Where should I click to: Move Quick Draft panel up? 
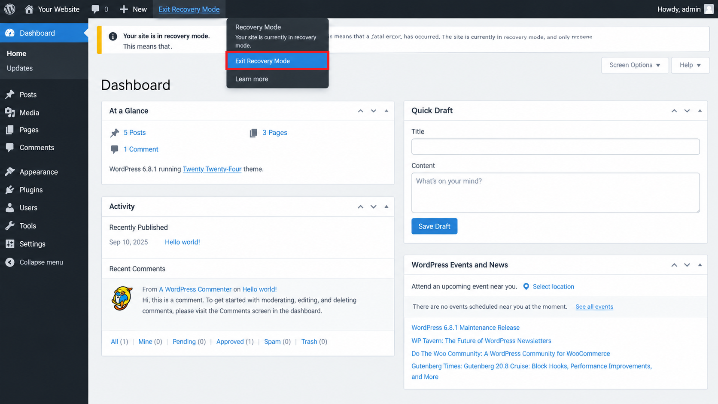674,110
